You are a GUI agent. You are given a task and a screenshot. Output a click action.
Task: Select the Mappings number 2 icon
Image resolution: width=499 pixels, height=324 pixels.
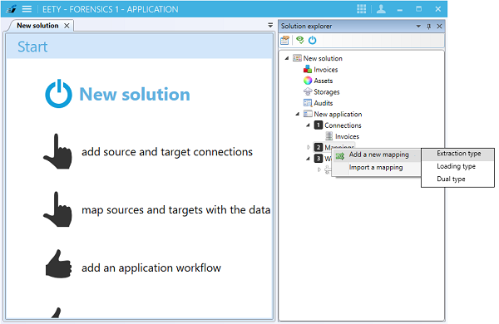319,147
